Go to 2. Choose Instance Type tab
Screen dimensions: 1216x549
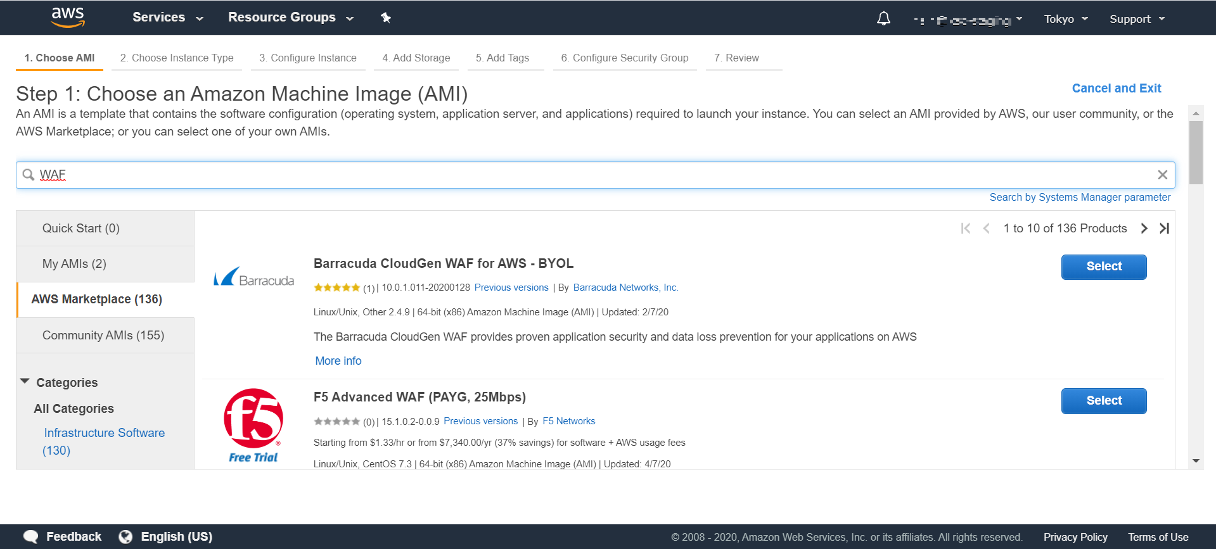coord(177,58)
